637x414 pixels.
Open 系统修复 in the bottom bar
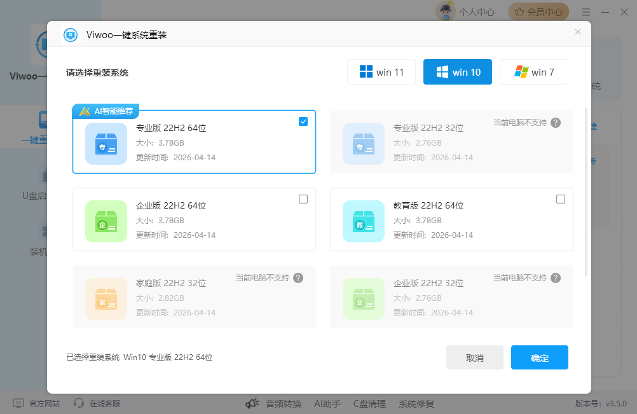point(416,404)
